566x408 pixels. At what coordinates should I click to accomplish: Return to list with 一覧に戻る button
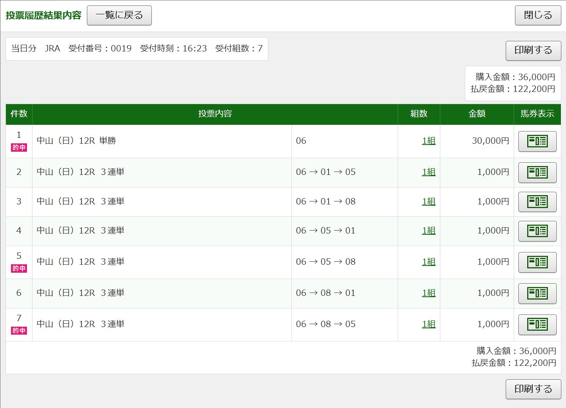119,16
